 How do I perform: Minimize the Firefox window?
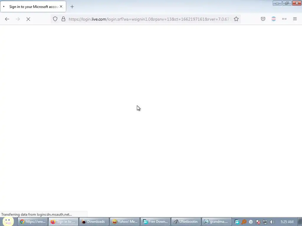[x=277, y=3]
